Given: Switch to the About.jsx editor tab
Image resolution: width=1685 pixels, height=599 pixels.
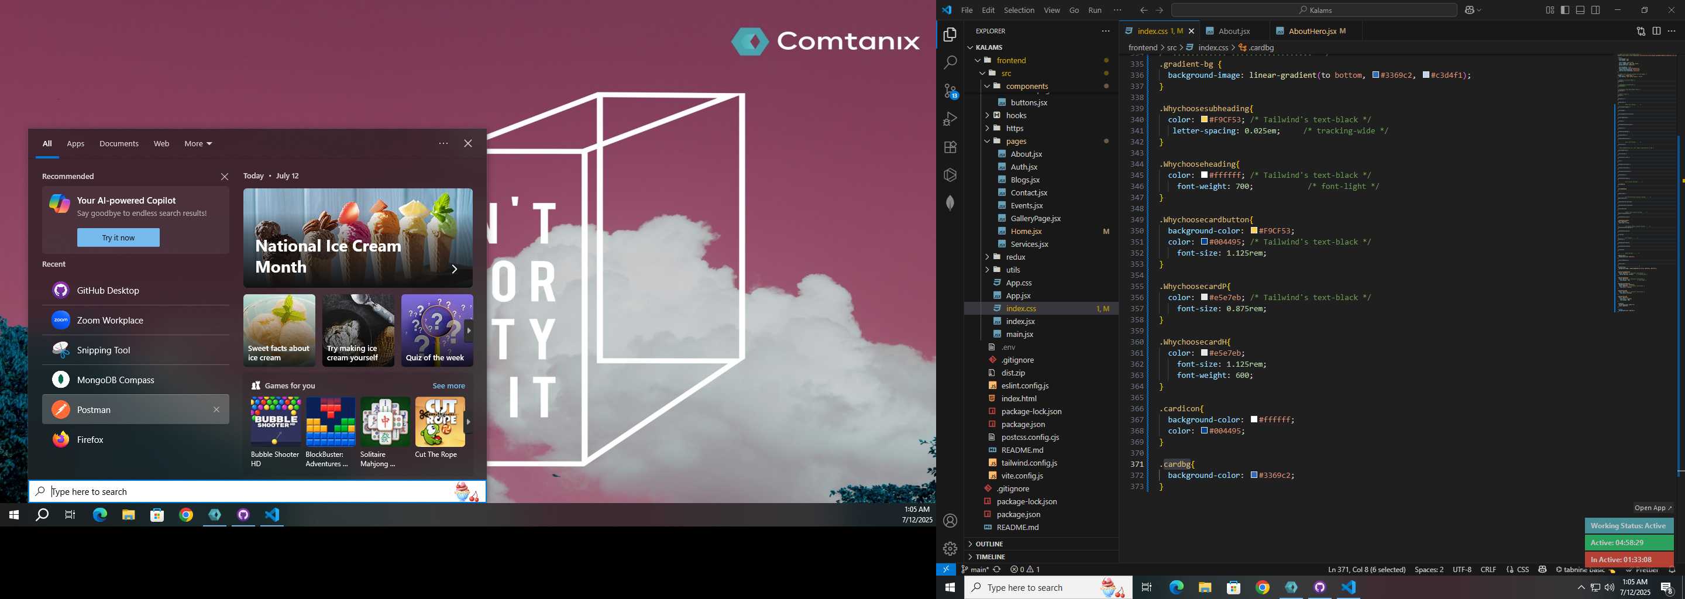Looking at the screenshot, I should (1234, 31).
